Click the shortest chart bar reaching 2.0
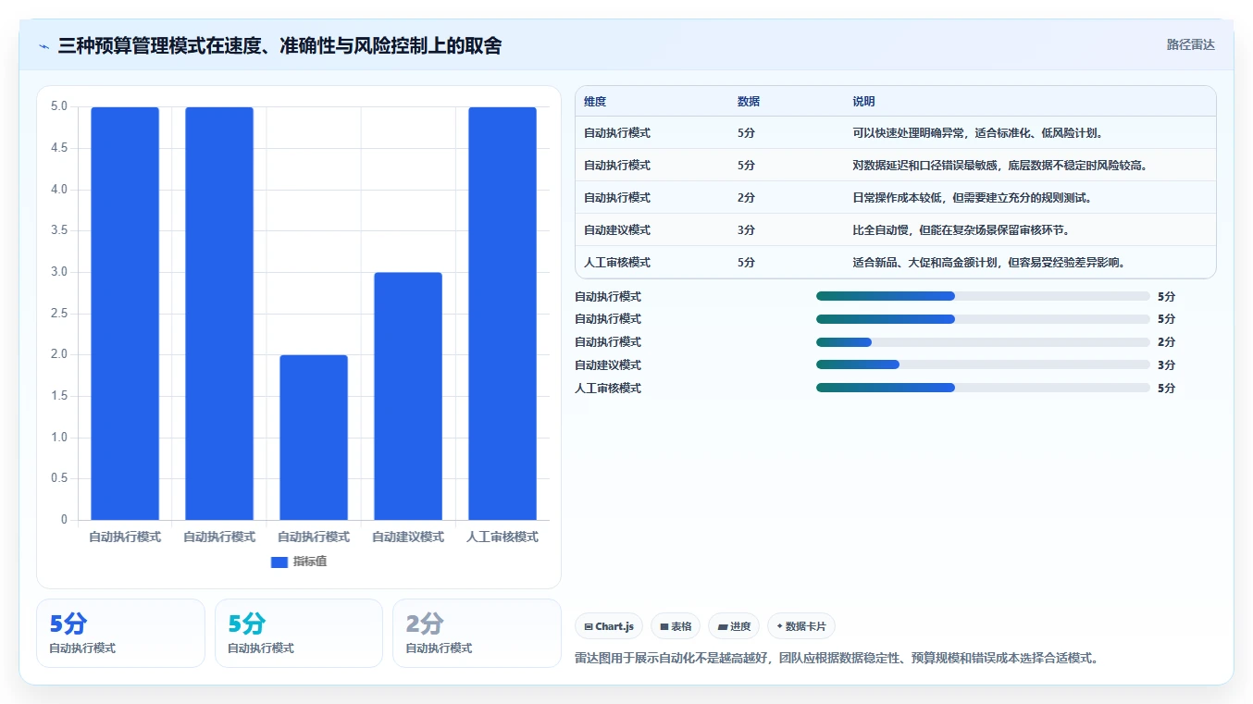Screen dimensions: 1253x704 coord(314,438)
